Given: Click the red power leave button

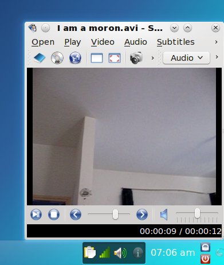Looking at the screenshot, I should point(206,259).
